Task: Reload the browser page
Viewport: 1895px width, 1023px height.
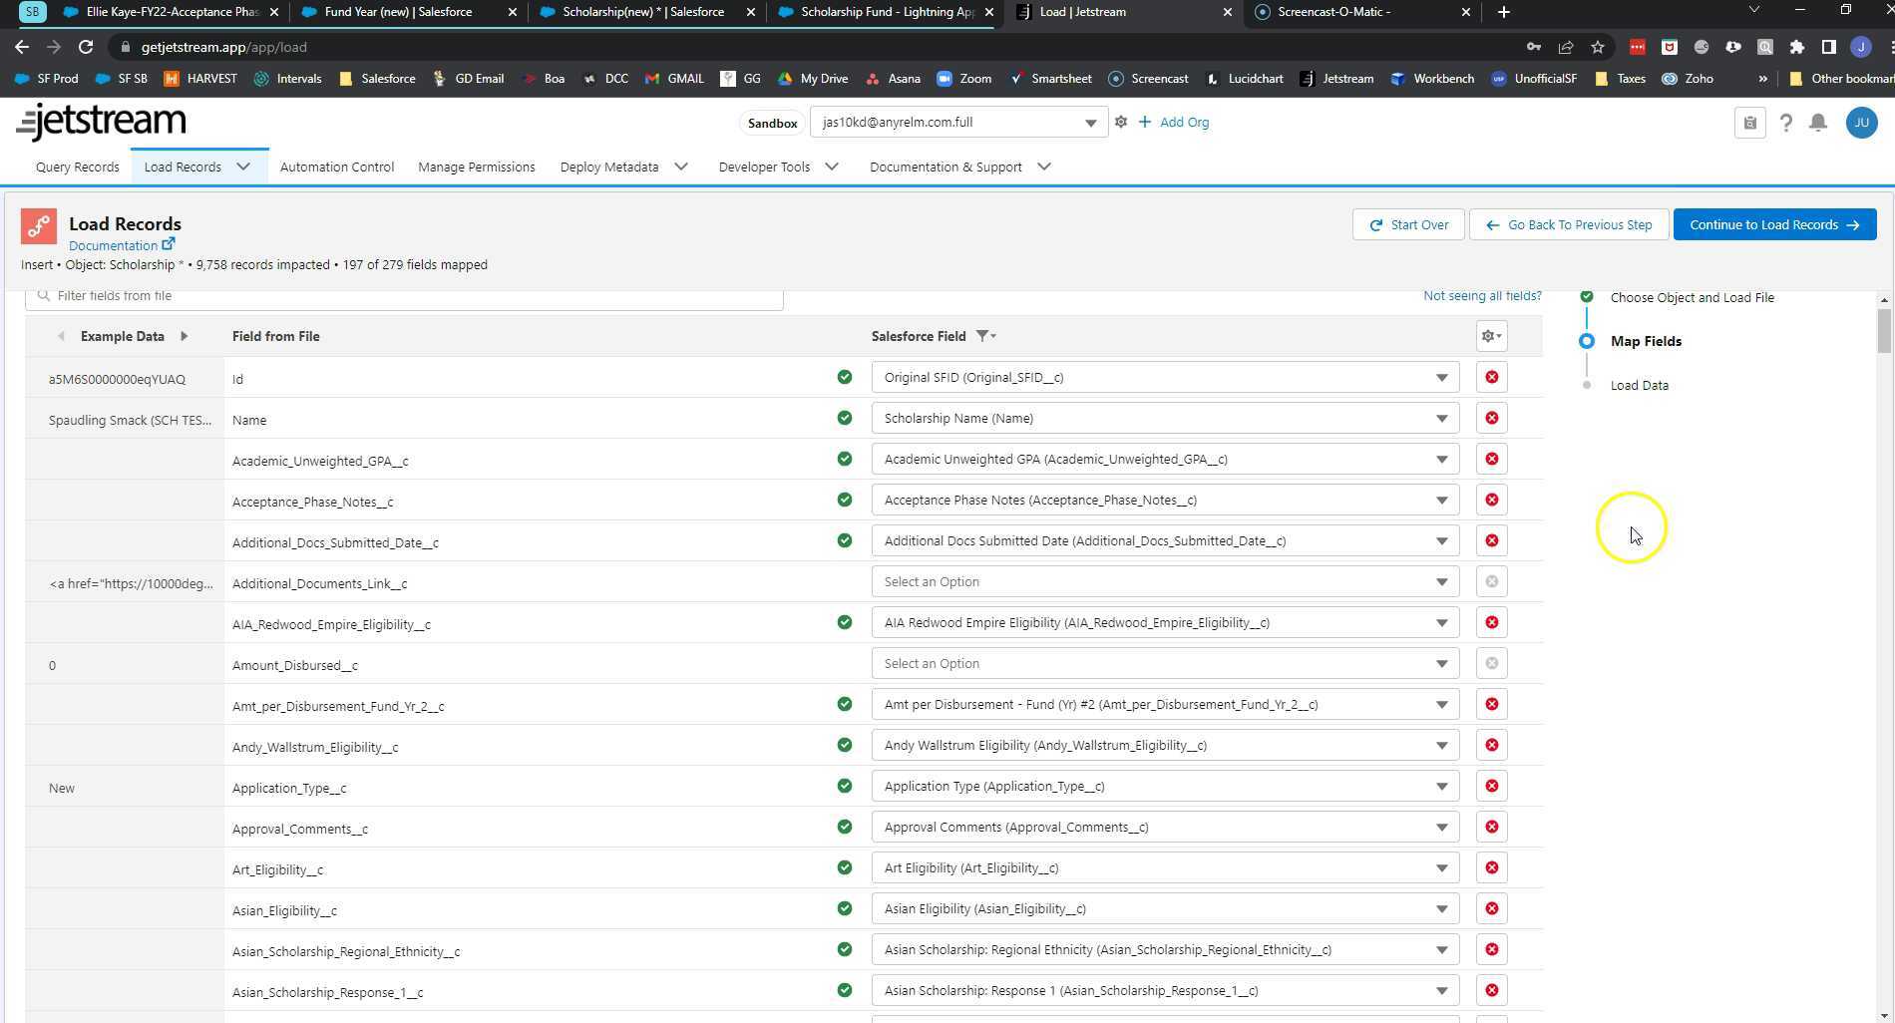Action: pyautogui.click(x=86, y=47)
